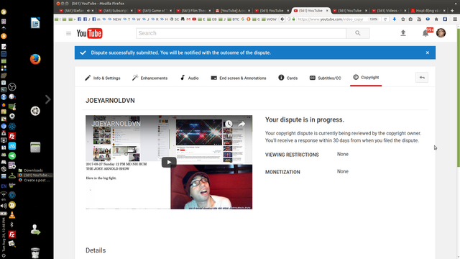Viewport: 460px width, 259px height.
Task: Click the WOW bookmark
Action: click(269, 19)
